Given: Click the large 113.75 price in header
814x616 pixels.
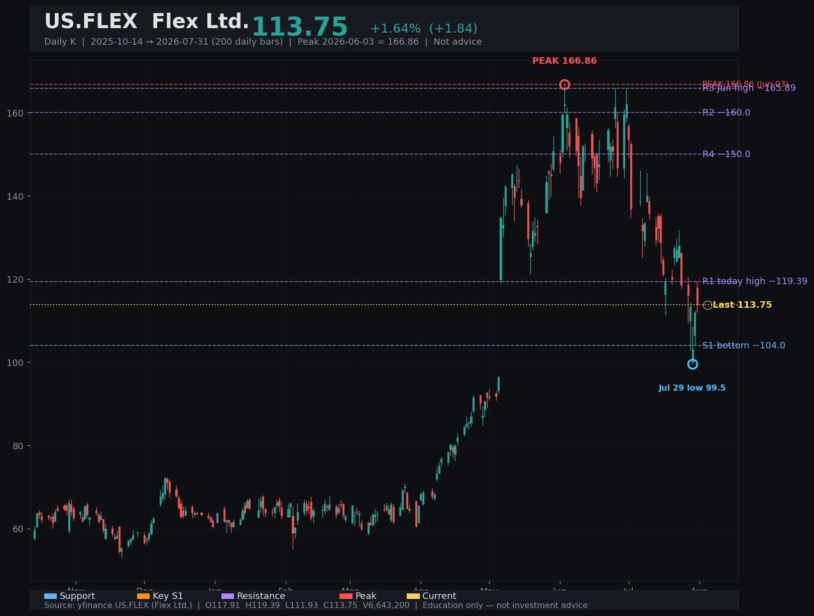Looking at the screenshot, I should [300, 27].
